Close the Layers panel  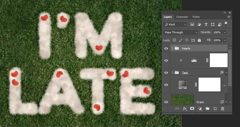click(x=230, y=13)
